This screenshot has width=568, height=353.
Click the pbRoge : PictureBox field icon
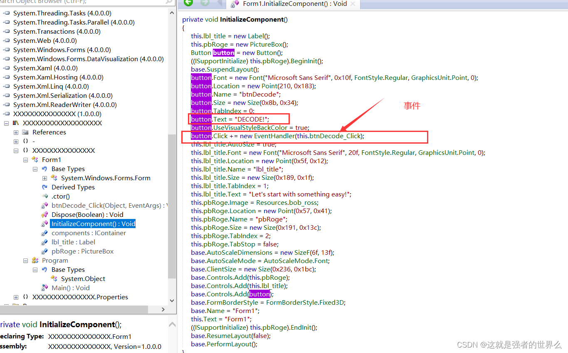pyautogui.click(x=45, y=251)
